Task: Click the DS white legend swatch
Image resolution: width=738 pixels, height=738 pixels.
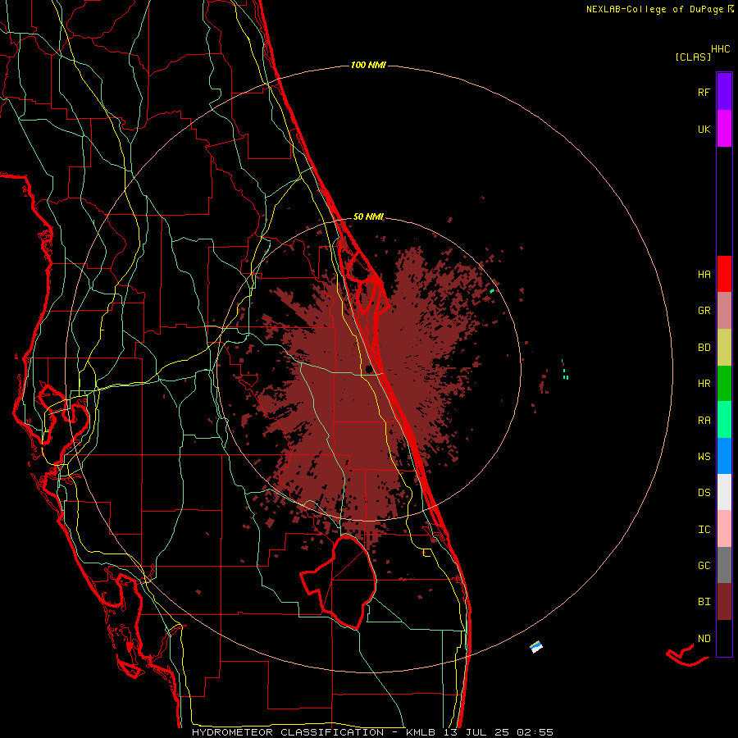Action: pyautogui.click(x=724, y=492)
